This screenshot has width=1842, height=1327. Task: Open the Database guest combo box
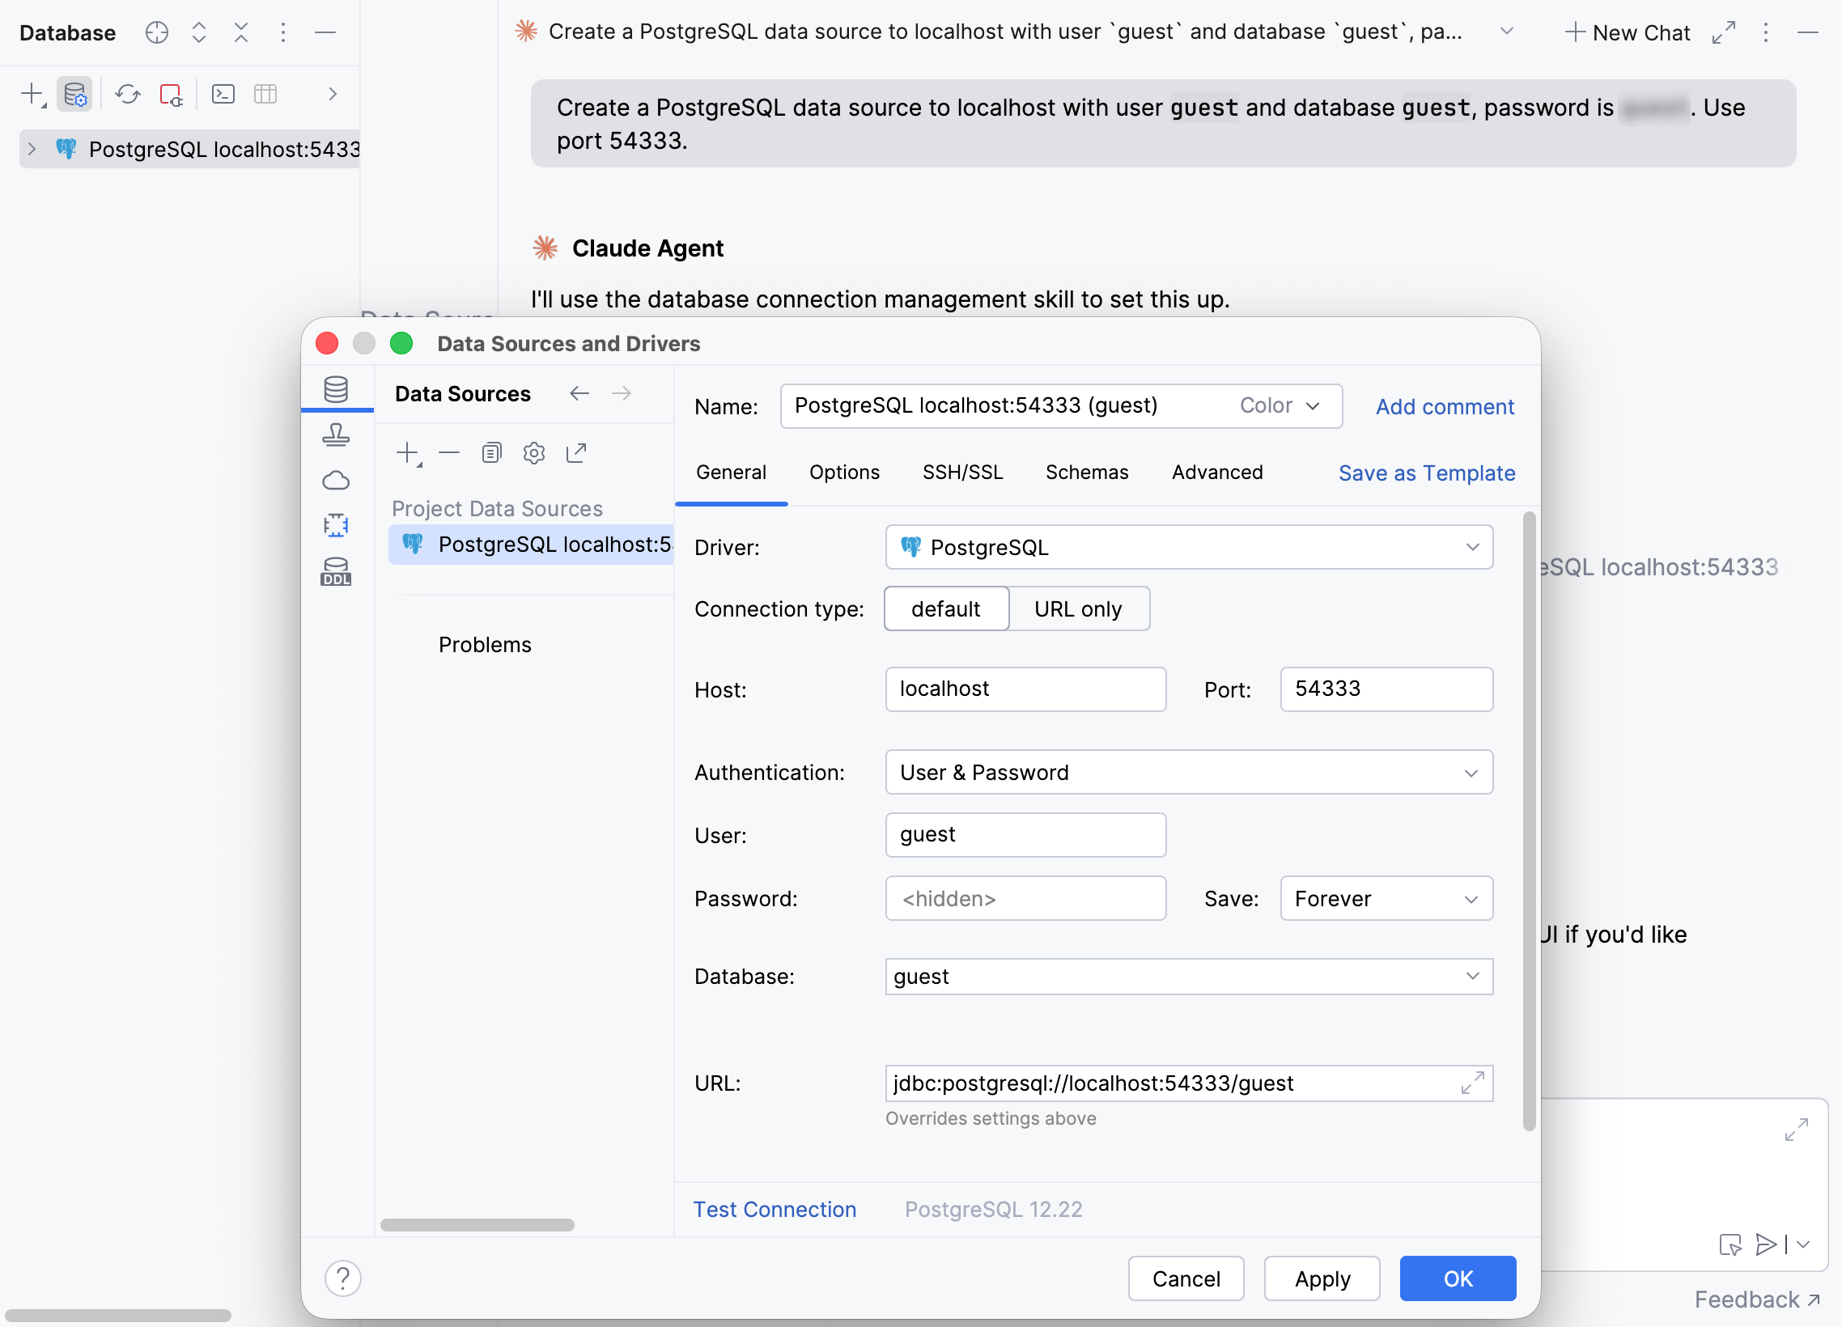coord(1189,976)
